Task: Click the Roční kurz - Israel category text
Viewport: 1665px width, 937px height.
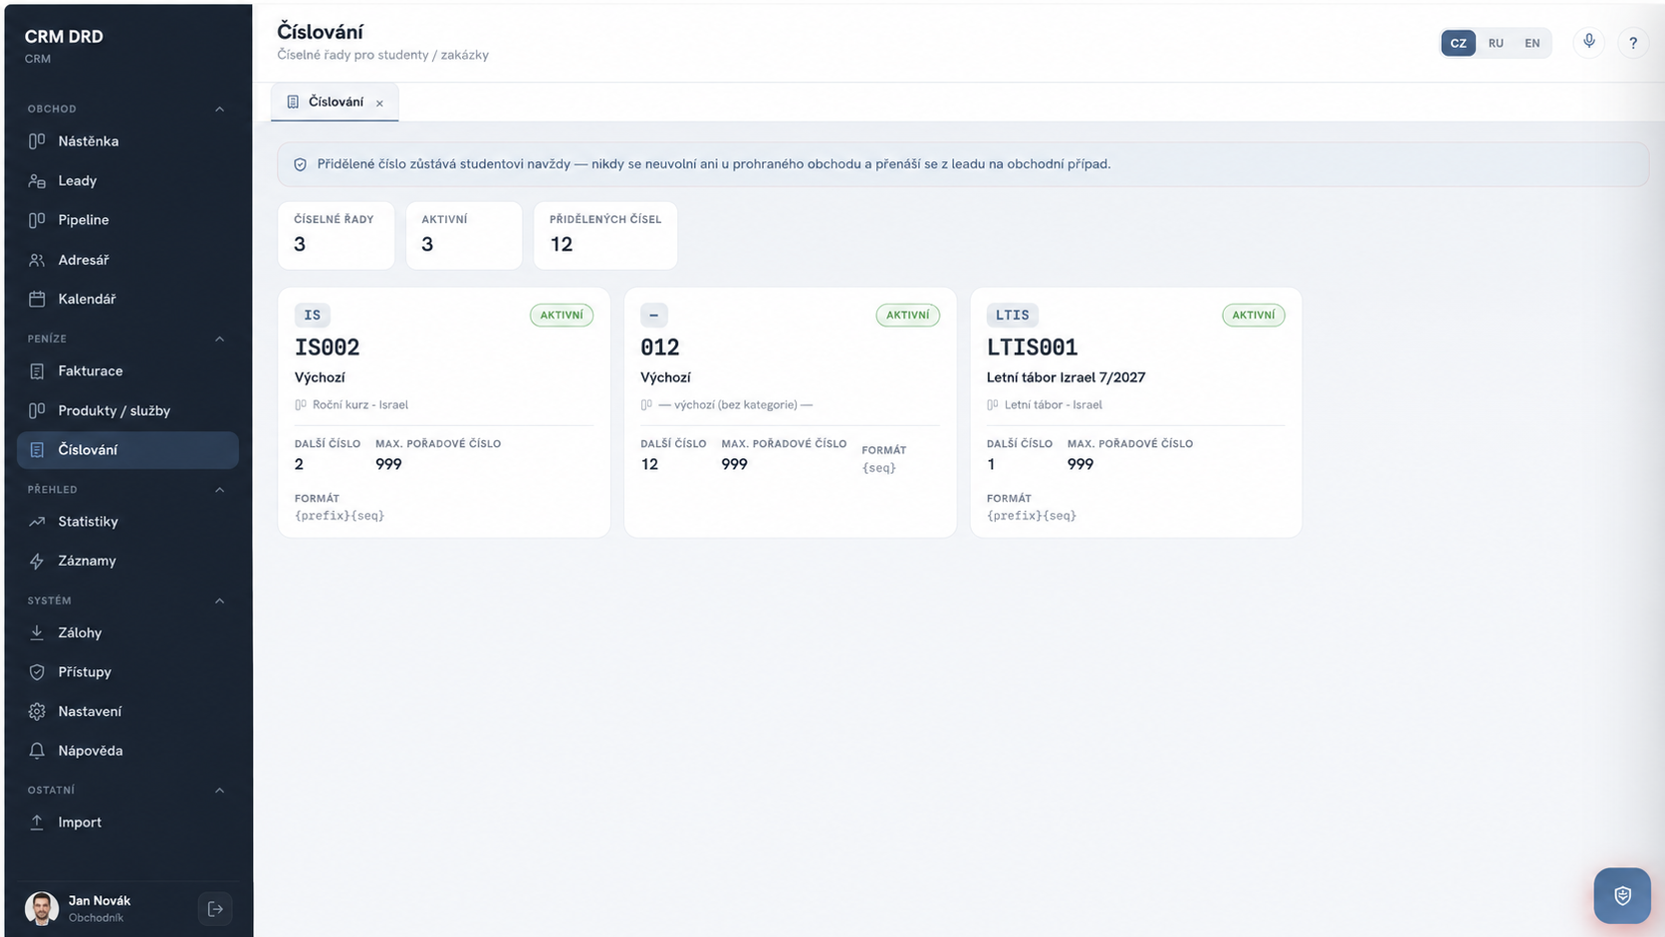Action: (x=360, y=405)
